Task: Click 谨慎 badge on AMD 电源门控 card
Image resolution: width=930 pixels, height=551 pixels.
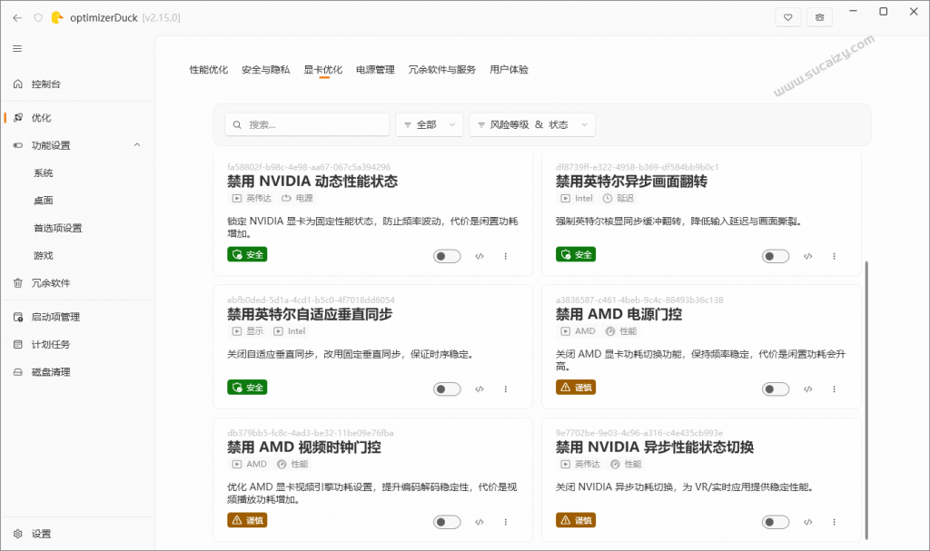Action: [x=576, y=388]
